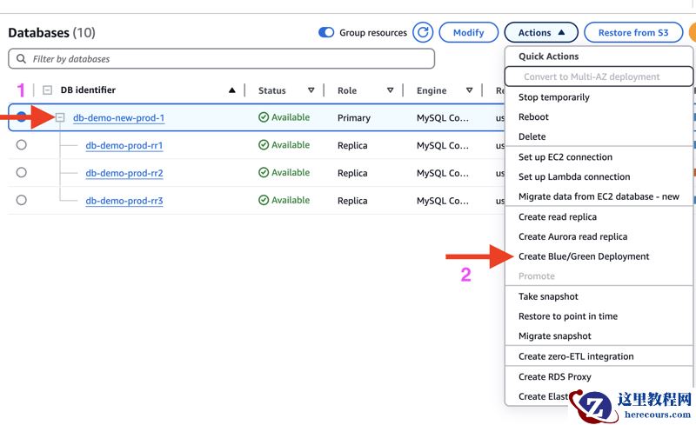Select Create Blue/Green Deployment
696x425 pixels.
(584, 256)
